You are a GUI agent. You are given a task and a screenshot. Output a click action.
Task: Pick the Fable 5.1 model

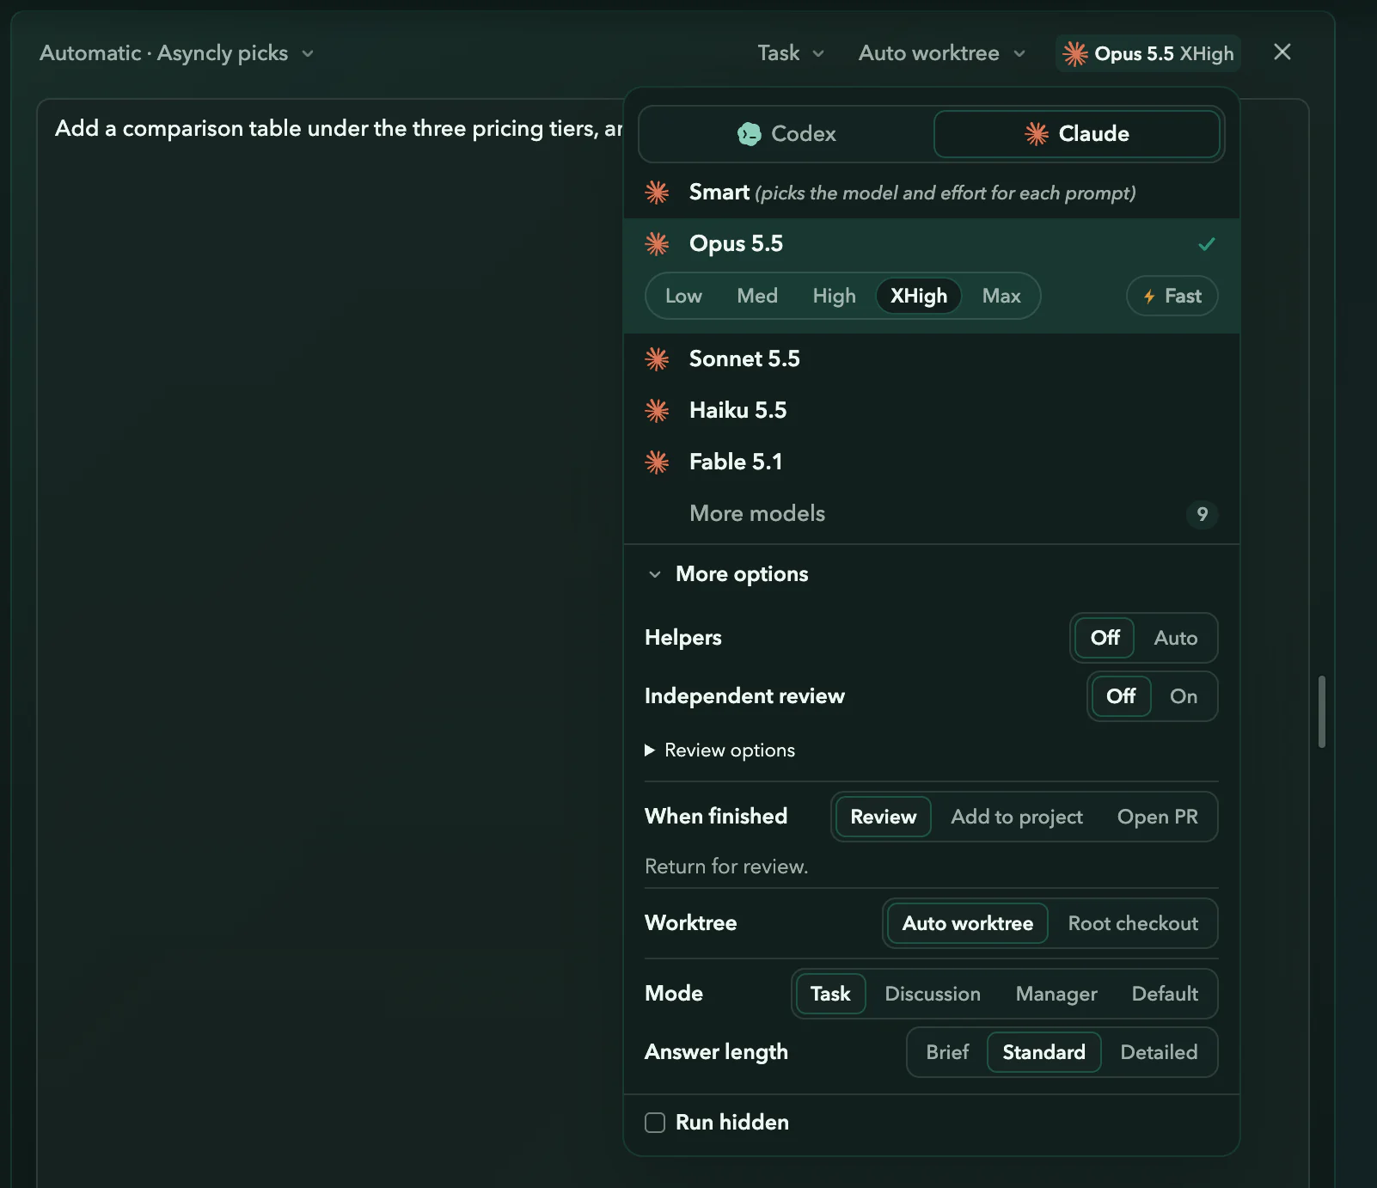932,462
